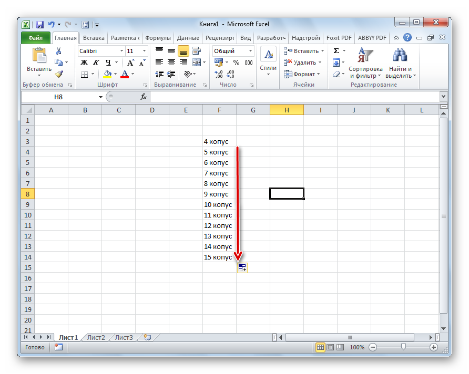Switch to Page Layout view in the status bar
469x374 pixels.
tap(330, 347)
